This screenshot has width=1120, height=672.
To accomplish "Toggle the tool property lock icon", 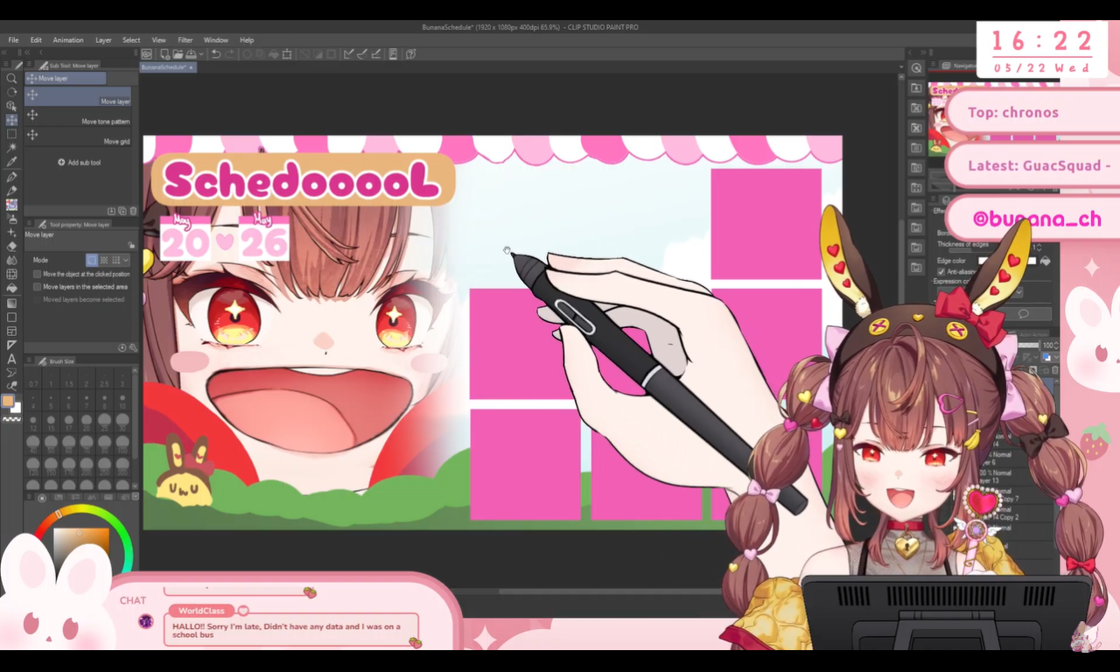I will [131, 245].
